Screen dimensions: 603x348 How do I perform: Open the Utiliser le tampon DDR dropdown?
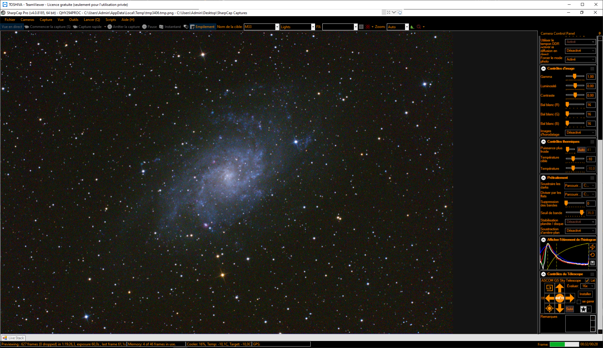(x=580, y=42)
